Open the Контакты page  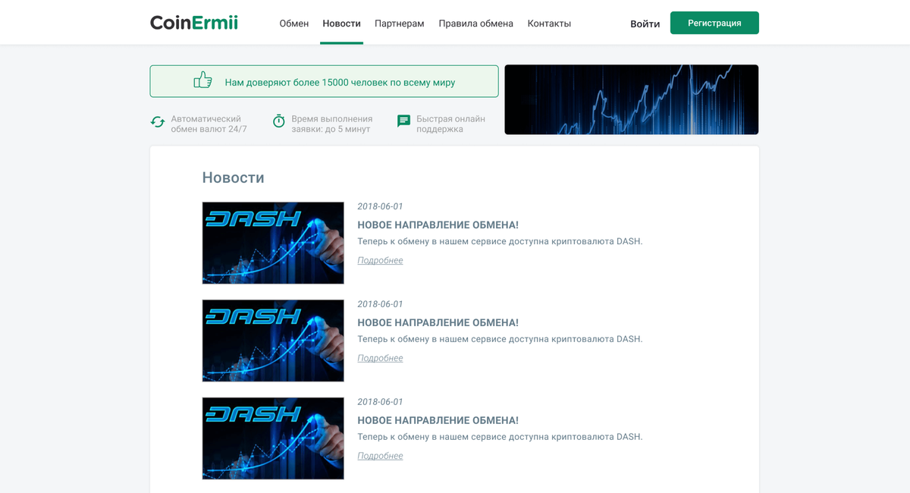(x=549, y=24)
